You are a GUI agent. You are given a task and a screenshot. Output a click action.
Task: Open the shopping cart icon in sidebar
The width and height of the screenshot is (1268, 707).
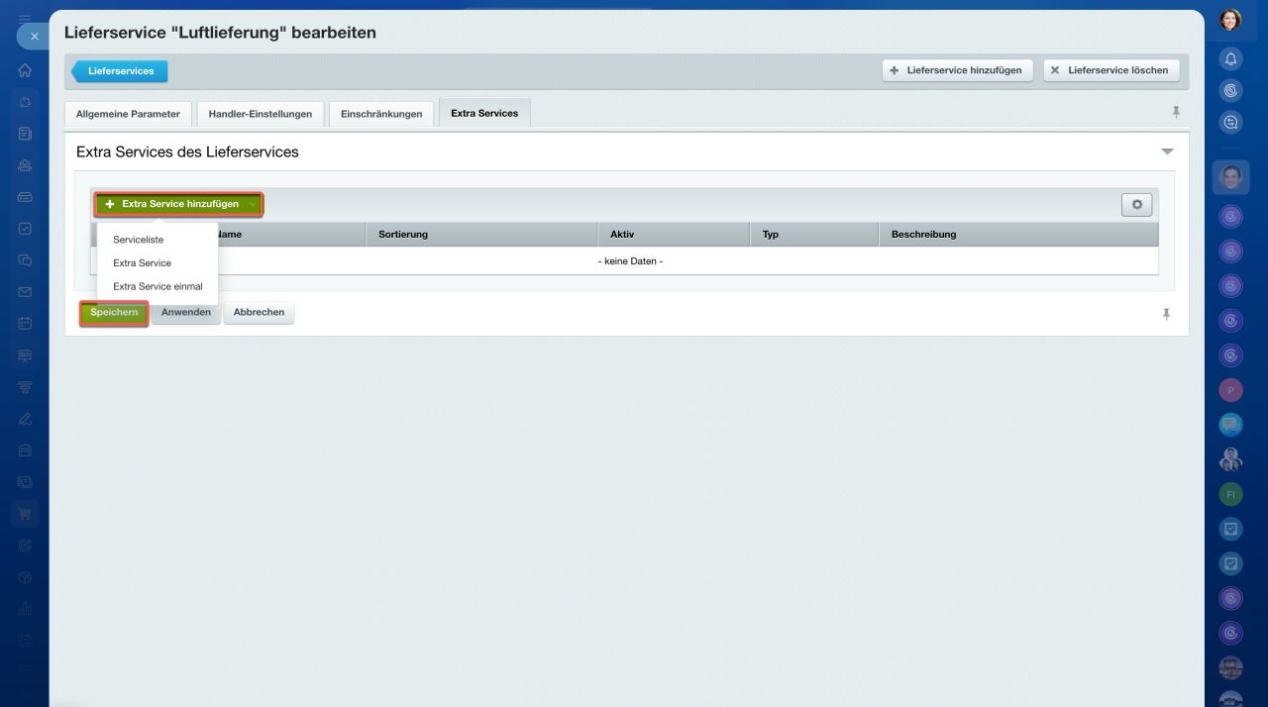[x=25, y=514]
